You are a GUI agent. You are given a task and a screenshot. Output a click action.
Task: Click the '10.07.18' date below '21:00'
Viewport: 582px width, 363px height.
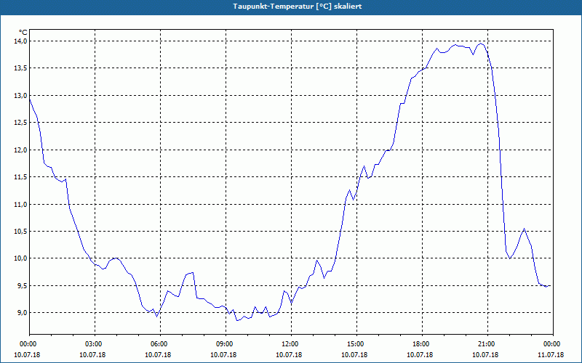pyautogui.click(x=485, y=355)
